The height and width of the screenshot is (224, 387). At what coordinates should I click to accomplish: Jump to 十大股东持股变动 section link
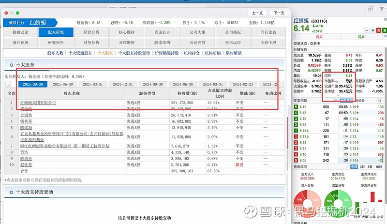pyautogui.click(x=134, y=53)
